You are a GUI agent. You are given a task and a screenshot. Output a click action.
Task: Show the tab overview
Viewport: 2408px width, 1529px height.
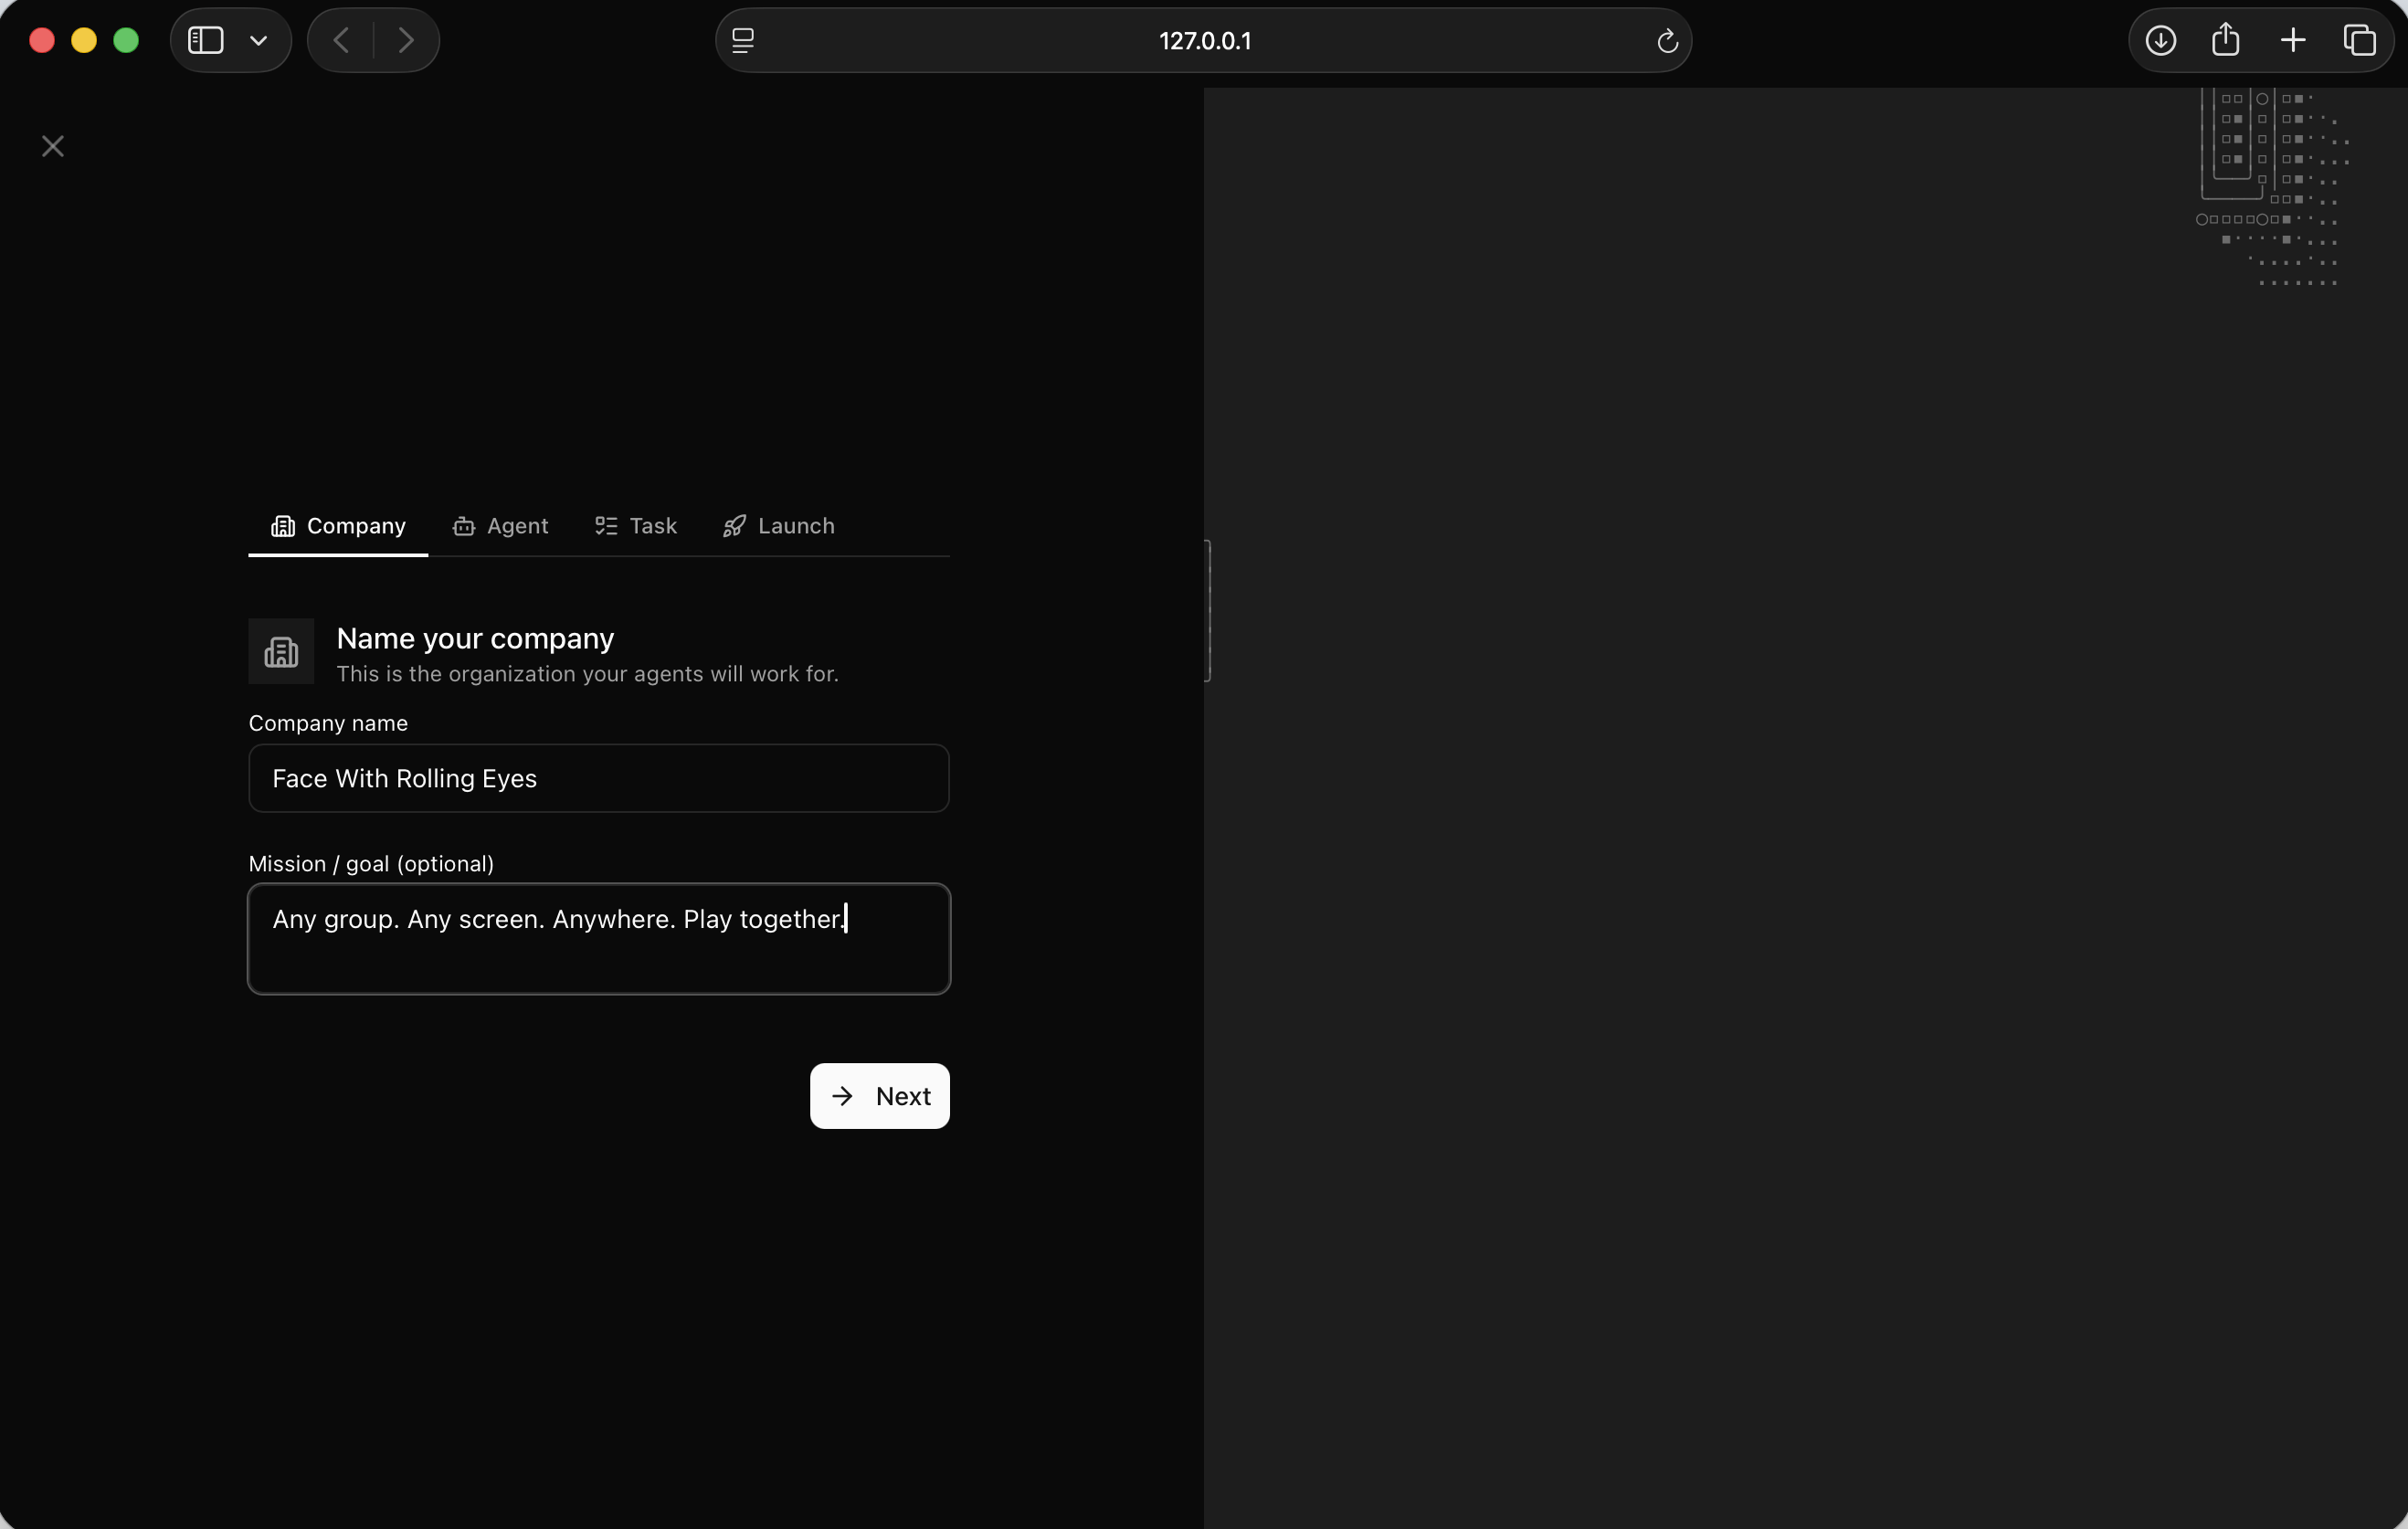click(2359, 41)
